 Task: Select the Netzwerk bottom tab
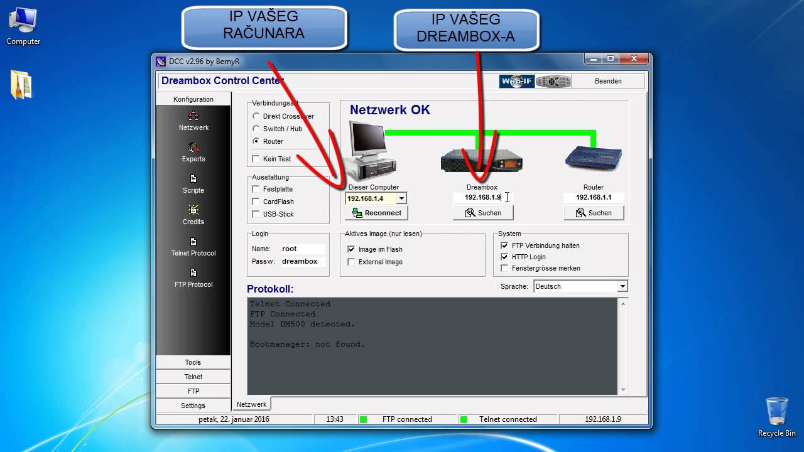pos(252,404)
